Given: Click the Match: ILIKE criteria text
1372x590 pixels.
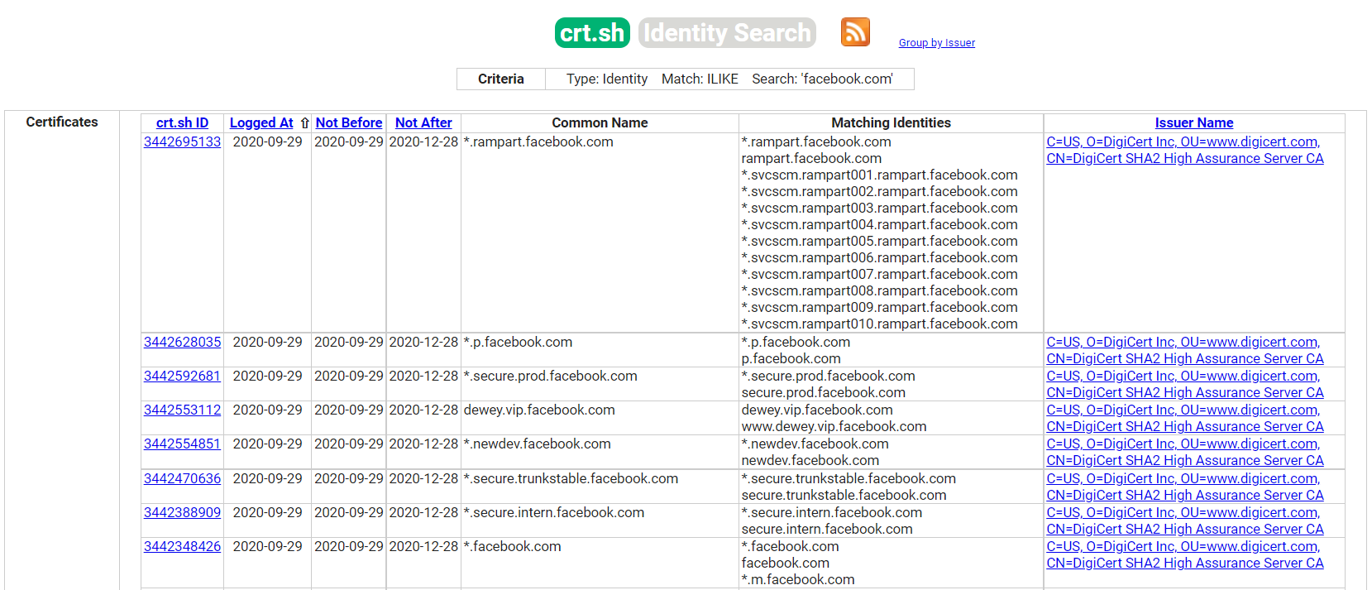Looking at the screenshot, I should click(x=700, y=79).
